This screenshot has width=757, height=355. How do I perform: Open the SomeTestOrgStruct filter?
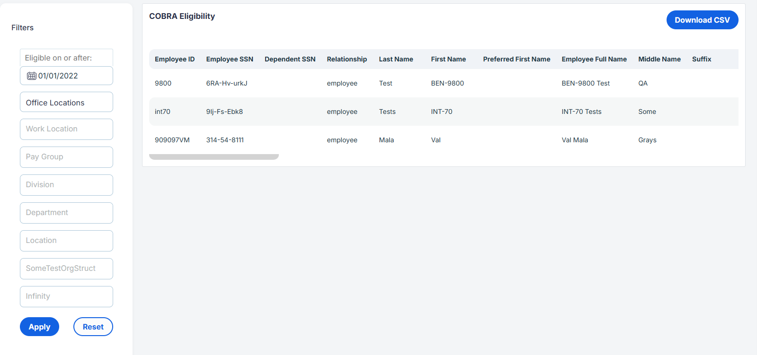[66, 268]
